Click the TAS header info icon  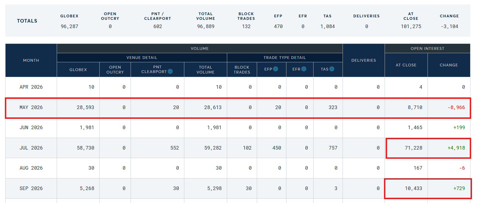pos(332,69)
